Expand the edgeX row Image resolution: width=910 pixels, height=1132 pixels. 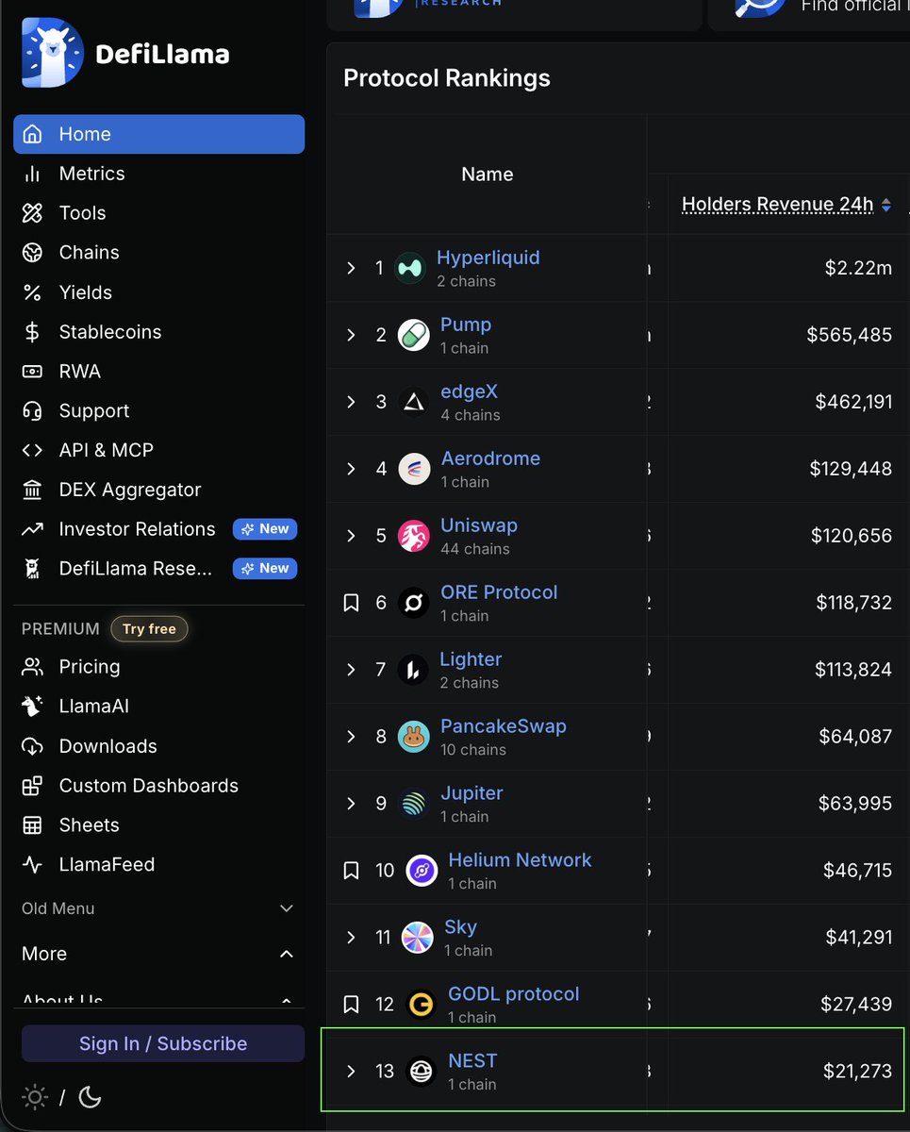[351, 402]
